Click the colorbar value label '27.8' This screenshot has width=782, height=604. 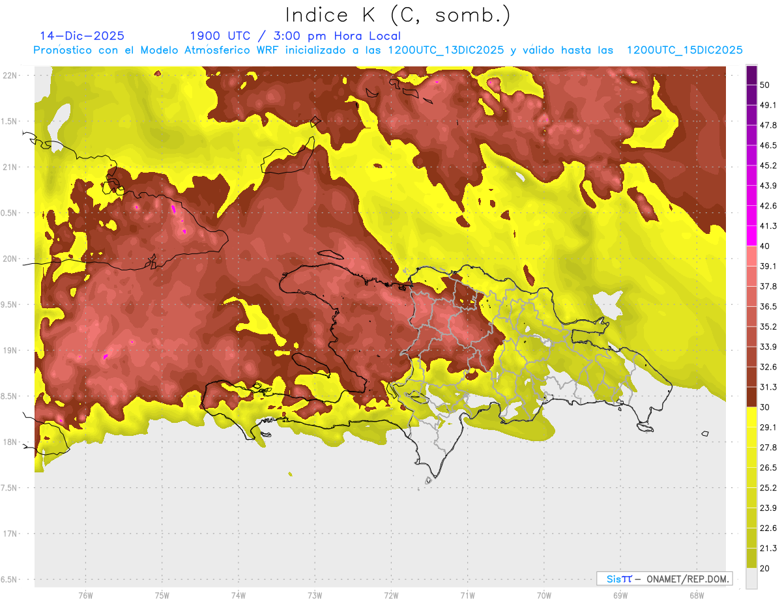(768, 447)
